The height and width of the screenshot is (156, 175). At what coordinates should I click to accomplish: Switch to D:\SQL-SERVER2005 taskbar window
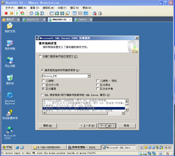(x=49, y=147)
